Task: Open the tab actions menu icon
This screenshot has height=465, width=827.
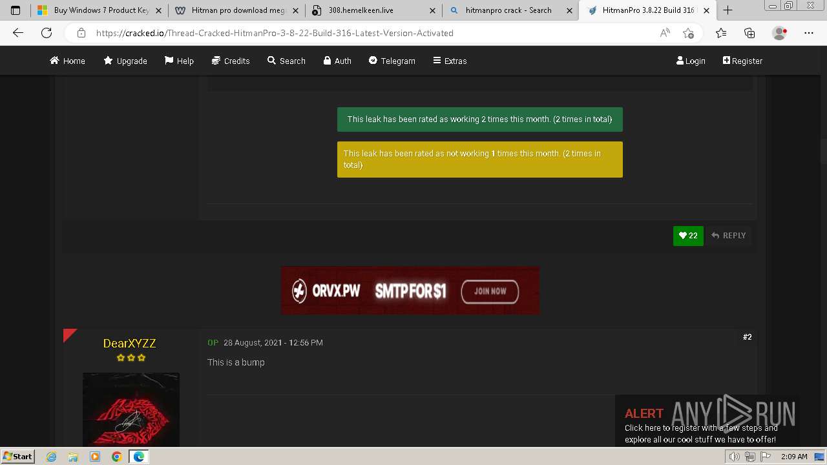Action: point(16,10)
